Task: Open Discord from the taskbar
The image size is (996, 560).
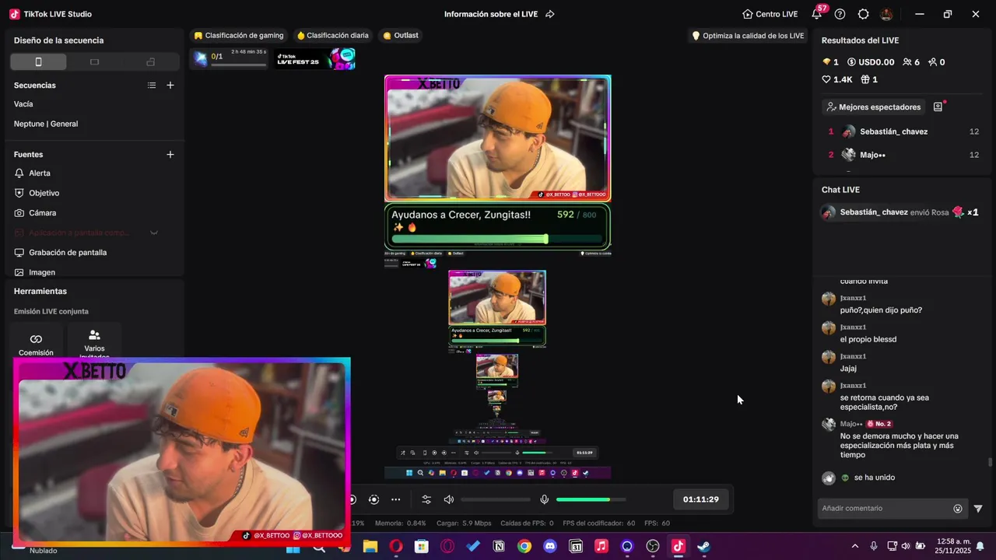Action: [550, 547]
